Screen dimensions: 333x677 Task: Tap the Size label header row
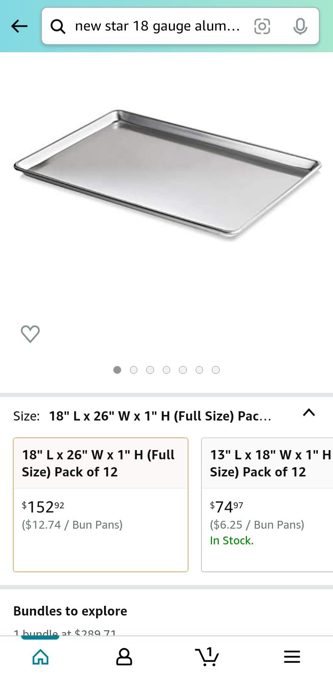coord(166,415)
